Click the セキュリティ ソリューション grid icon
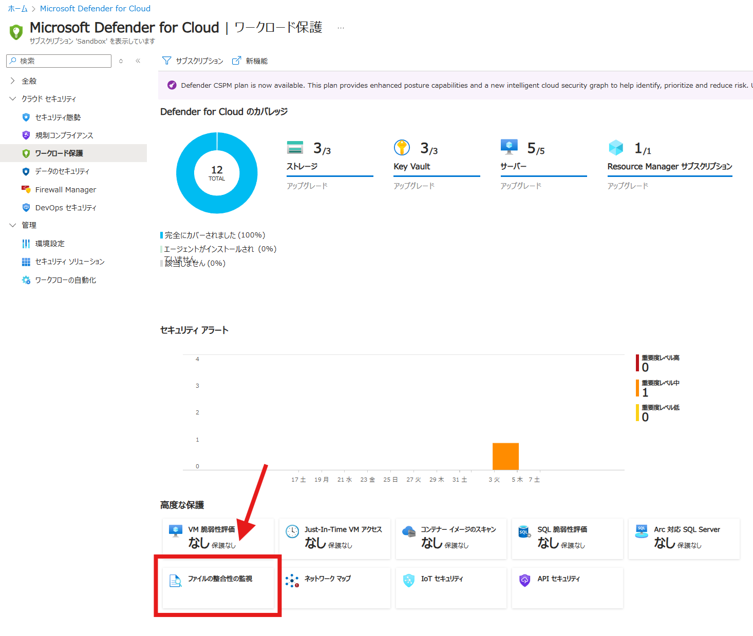The height and width of the screenshot is (636, 753). 26,262
